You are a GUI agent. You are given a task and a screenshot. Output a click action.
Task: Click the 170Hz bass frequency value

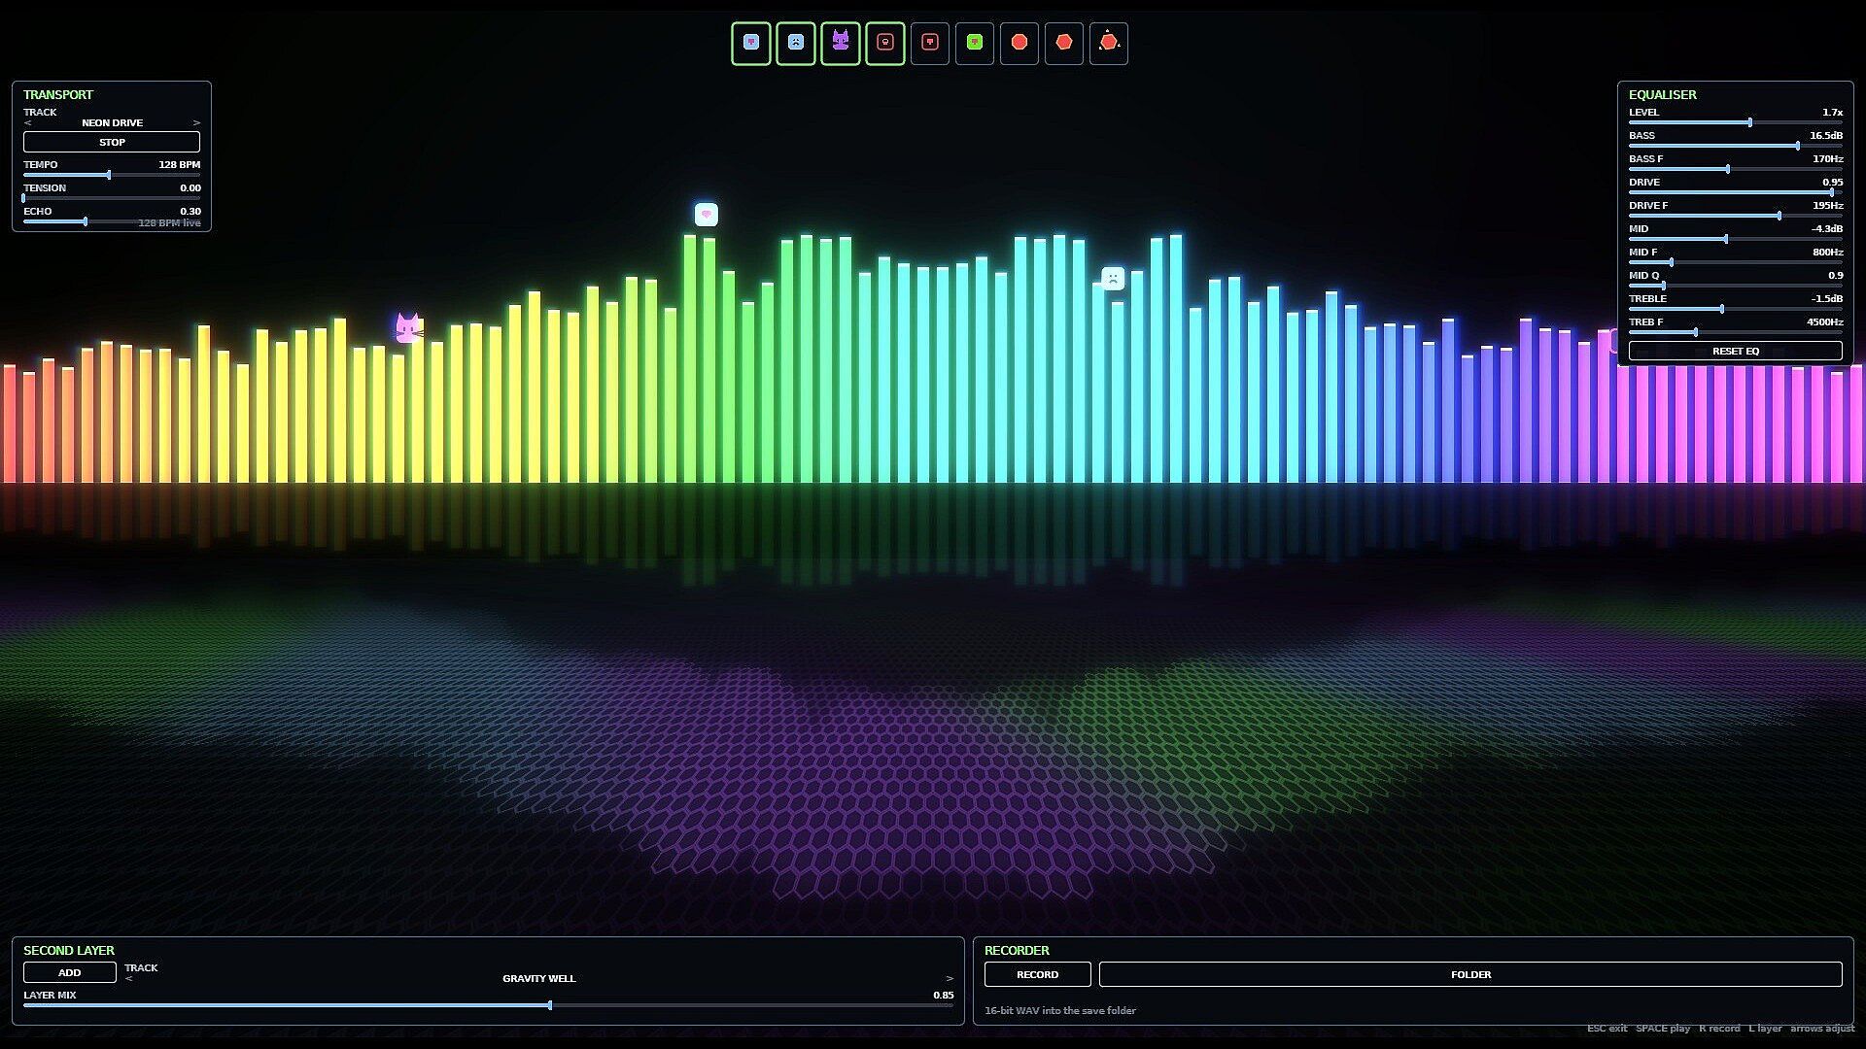click(1828, 159)
